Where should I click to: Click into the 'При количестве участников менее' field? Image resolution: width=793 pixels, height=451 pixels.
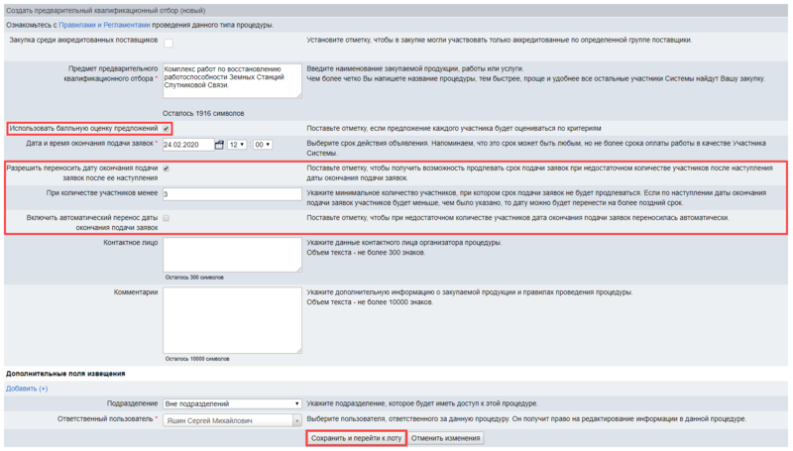232,193
